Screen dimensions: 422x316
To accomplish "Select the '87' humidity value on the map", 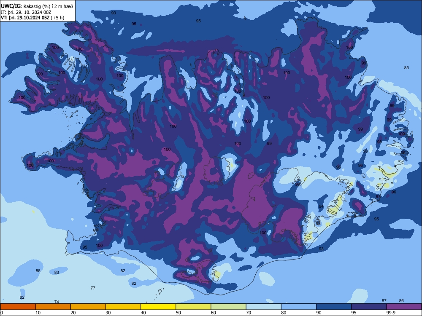I will pos(384,301).
